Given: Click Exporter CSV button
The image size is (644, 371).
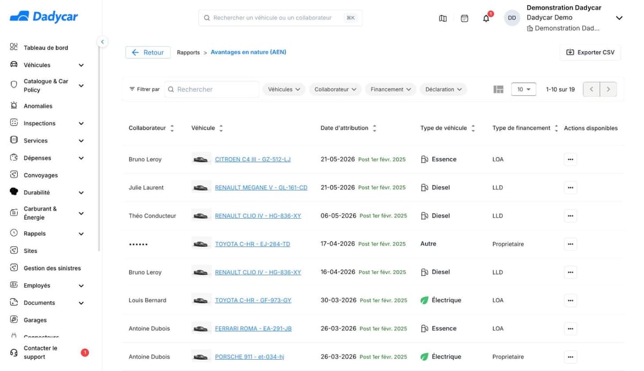Looking at the screenshot, I should pyautogui.click(x=590, y=53).
